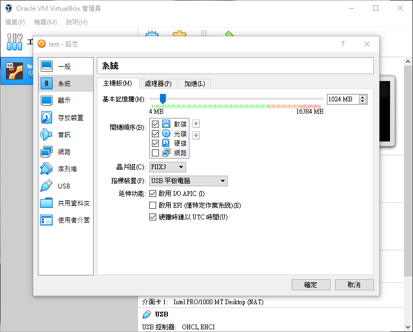Click the USB section header in Manager details
The width and height of the screenshot is (413, 332).
[x=162, y=314]
